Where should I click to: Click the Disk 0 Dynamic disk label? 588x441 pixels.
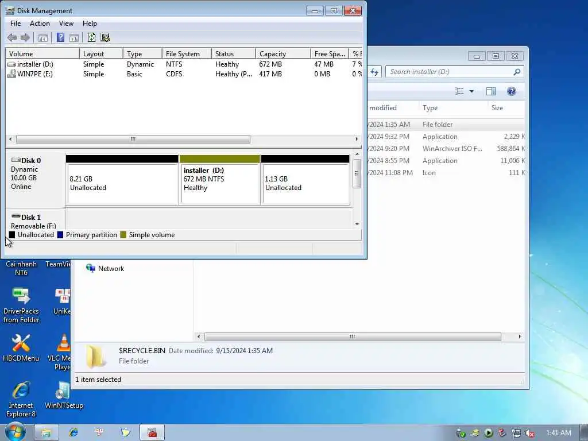[x=35, y=179]
